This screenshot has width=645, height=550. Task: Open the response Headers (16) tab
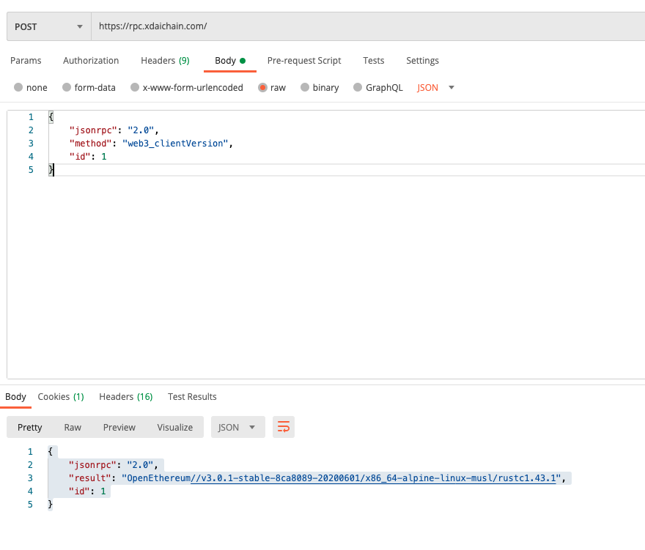pos(126,397)
